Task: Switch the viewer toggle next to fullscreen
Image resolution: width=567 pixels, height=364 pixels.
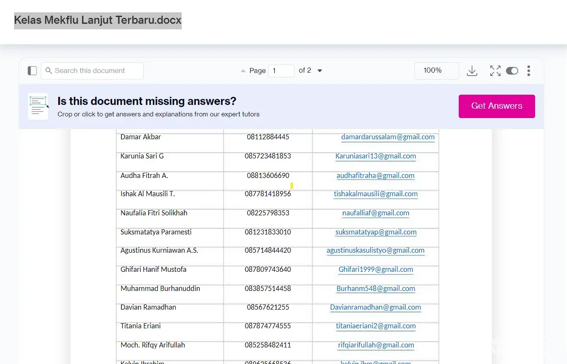Action: (512, 71)
